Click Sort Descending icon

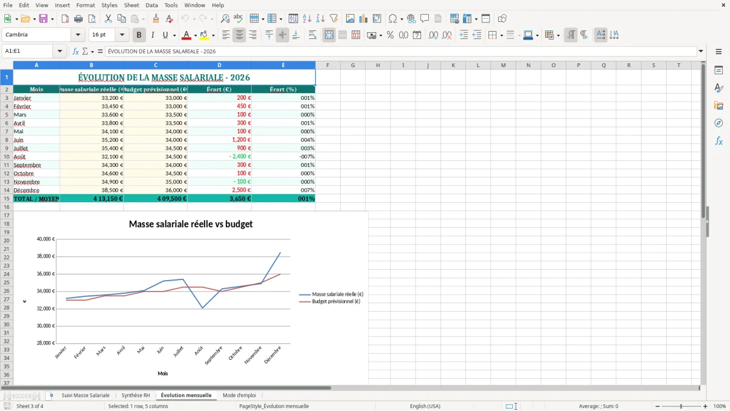[x=321, y=19]
